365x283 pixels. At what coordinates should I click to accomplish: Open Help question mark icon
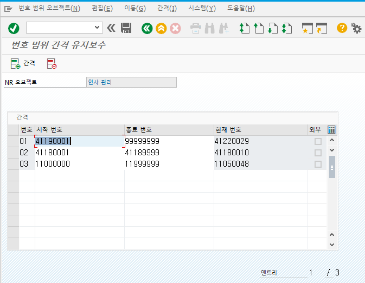(x=342, y=28)
